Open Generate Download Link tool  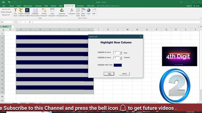click(62, 12)
